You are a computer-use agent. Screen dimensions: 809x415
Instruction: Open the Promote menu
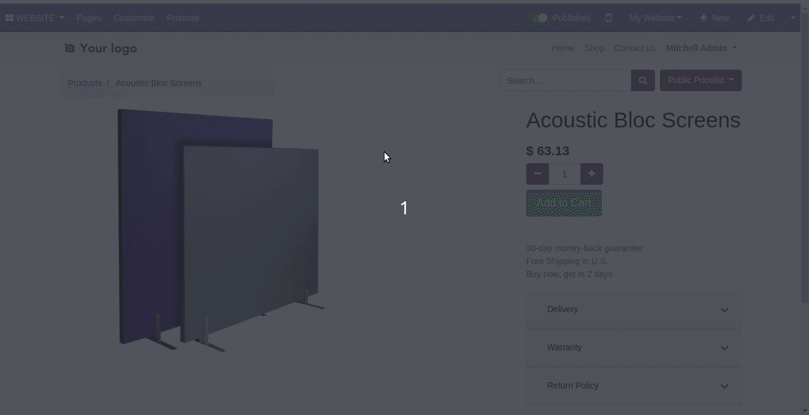pyautogui.click(x=183, y=18)
